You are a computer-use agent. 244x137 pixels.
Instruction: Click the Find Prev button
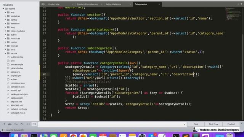(213, 124)
